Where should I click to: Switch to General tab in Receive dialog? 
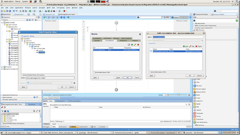pyautogui.click(x=97, y=41)
